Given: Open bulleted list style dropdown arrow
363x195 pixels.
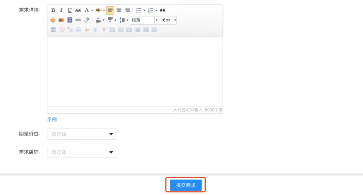Looking at the screenshot, I should click(144, 10).
